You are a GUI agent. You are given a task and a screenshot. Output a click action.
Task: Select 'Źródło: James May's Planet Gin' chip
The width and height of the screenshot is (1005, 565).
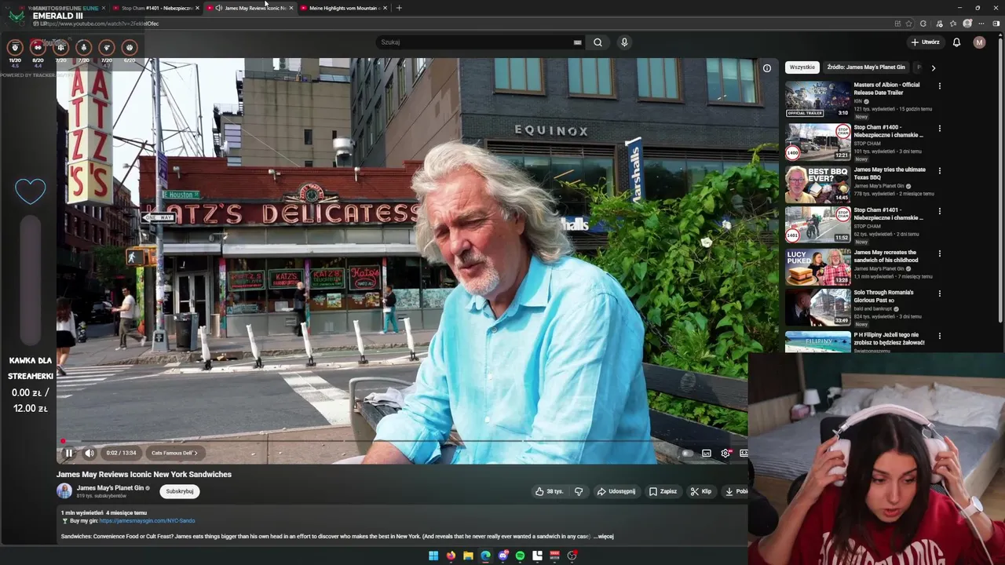(866, 67)
